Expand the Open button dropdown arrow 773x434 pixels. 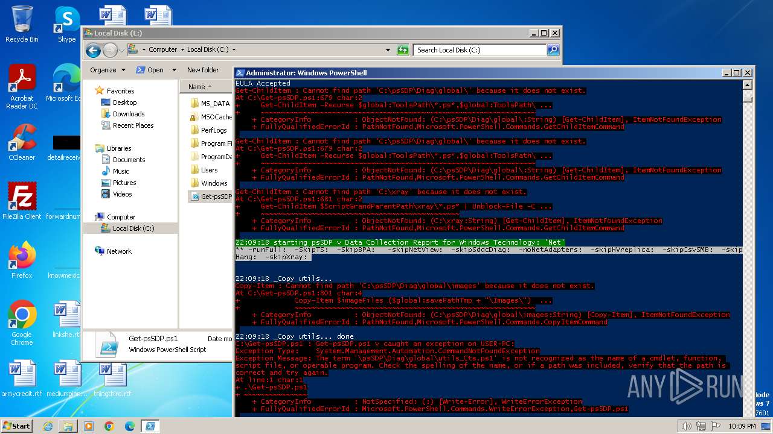(x=174, y=70)
